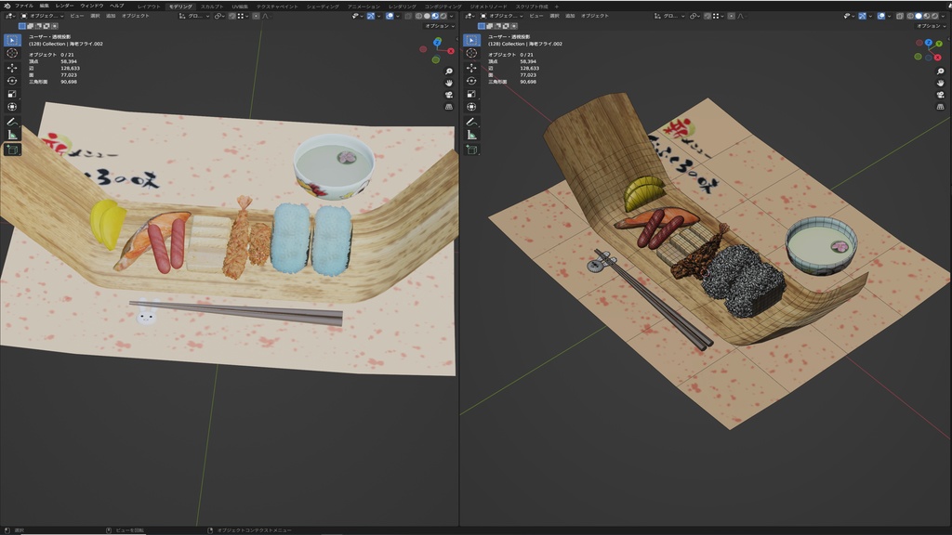Enable rendered shading in left viewport
Viewport: 952px width, 535px height.
443,16
